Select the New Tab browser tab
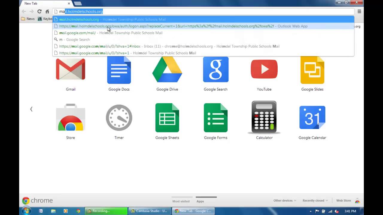The height and width of the screenshot is (215, 383). click(45, 3)
